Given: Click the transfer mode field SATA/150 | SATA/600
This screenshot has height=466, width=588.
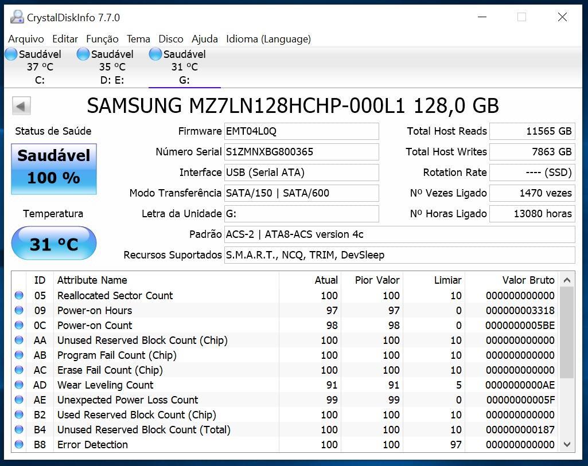Looking at the screenshot, I should [x=302, y=193].
